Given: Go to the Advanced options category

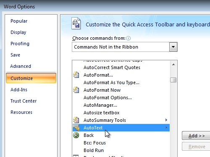Looking at the screenshot, I should click(21, 66).
